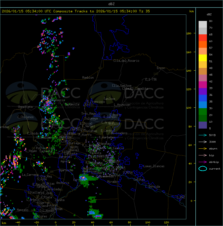Click the La_Carrera place label

[30, 175]
